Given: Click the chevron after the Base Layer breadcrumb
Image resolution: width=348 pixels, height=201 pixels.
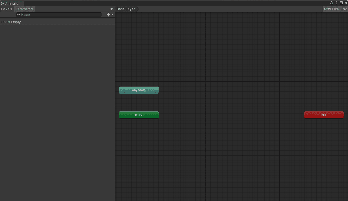Looking at the screenshot, I should coord(138,9).
